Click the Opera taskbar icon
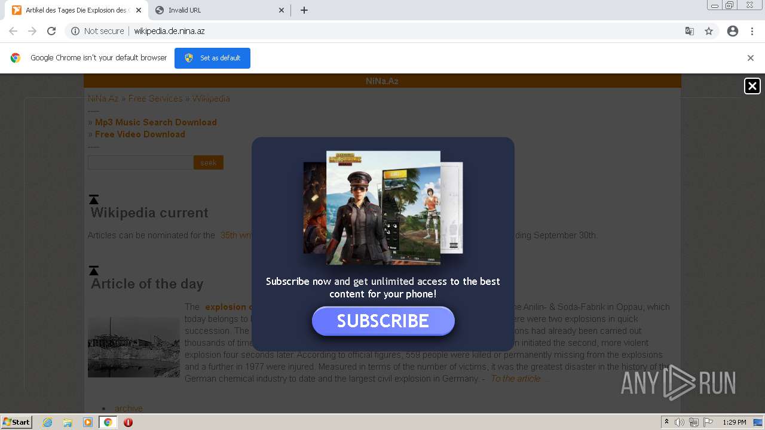Screen dimensions: 765x430 click(128, 422)
